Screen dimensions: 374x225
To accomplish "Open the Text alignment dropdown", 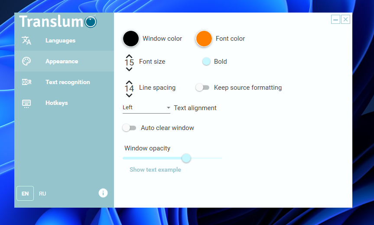I will click(x=146, y=108).
